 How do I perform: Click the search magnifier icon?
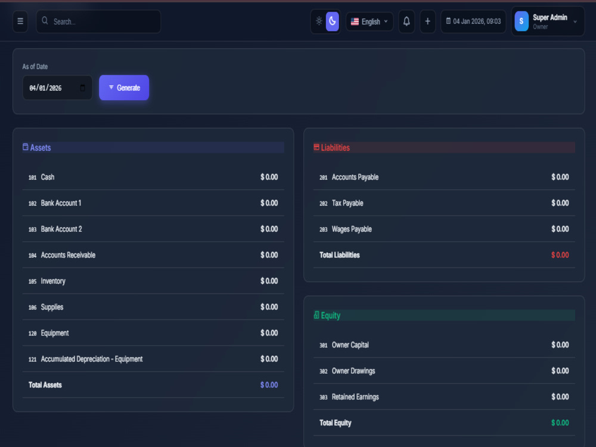click(x=45, y=20)
